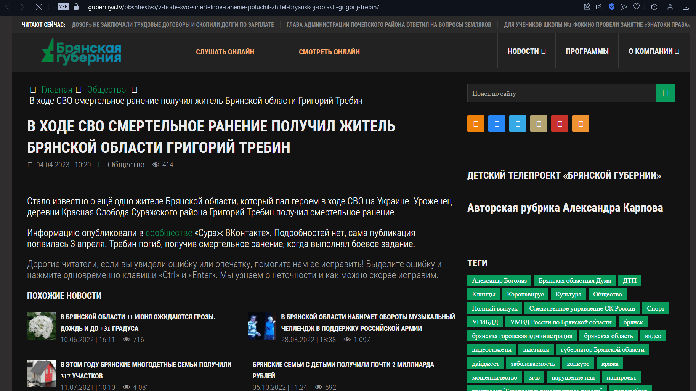The image size is (696, 391).
Task: Click the Брянская губерния logo
Action: [81, 52]
